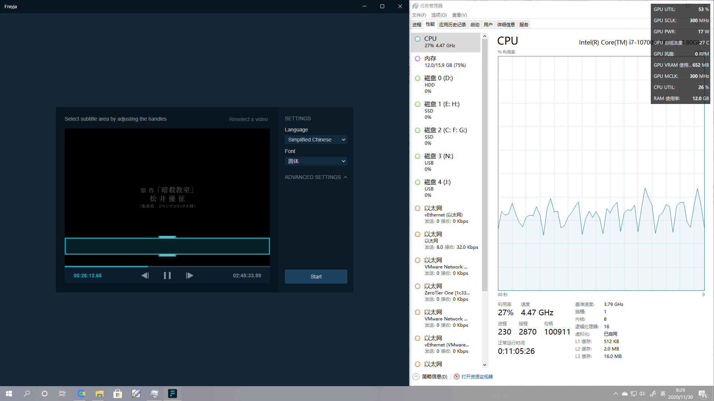The height and width of the screenshot is (401, 714).
Task: Click the bottom handle of the subtitle area
Action: point(167,255)
